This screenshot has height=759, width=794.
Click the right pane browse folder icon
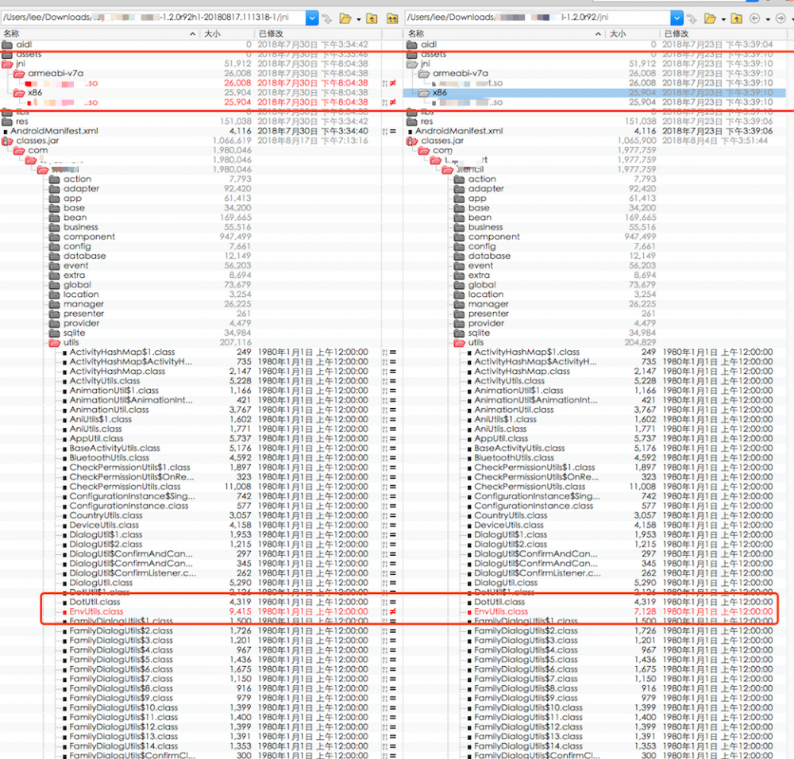[710, 19]
